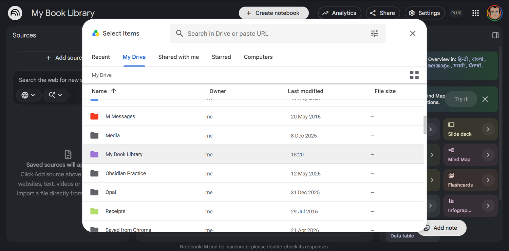Image resolution: width=509 pixels, height=251 pixels.
Task: Open the profile account avatar
Action: 494,13
